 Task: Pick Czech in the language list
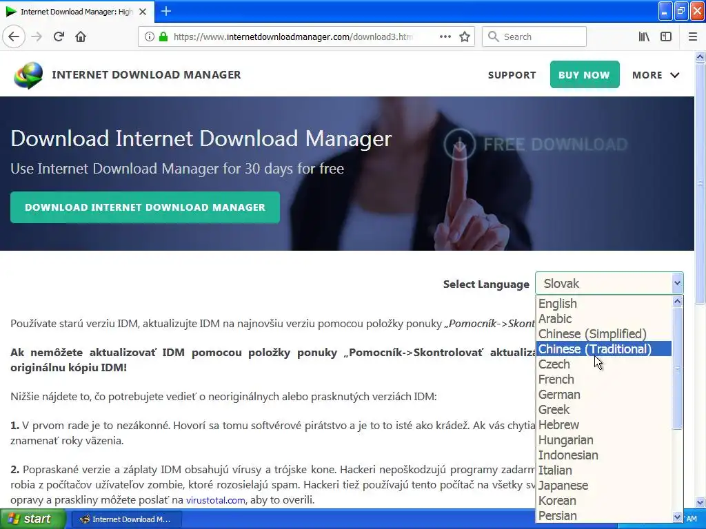click(x=603, y=364)
